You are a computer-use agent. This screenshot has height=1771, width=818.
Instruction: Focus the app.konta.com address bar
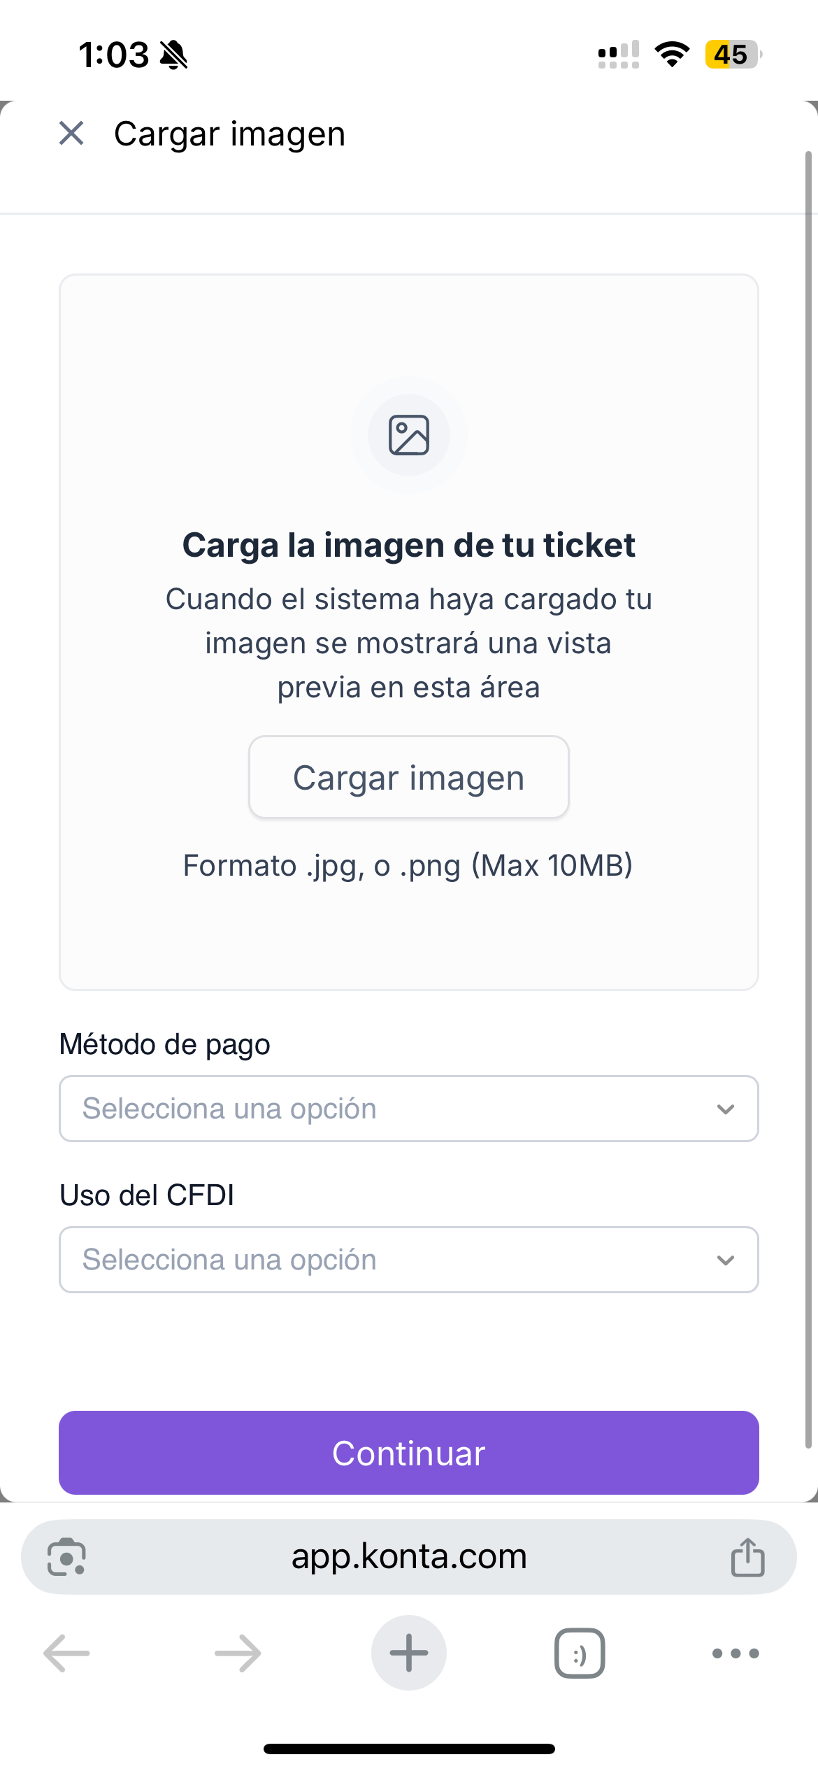(409, 1557)
